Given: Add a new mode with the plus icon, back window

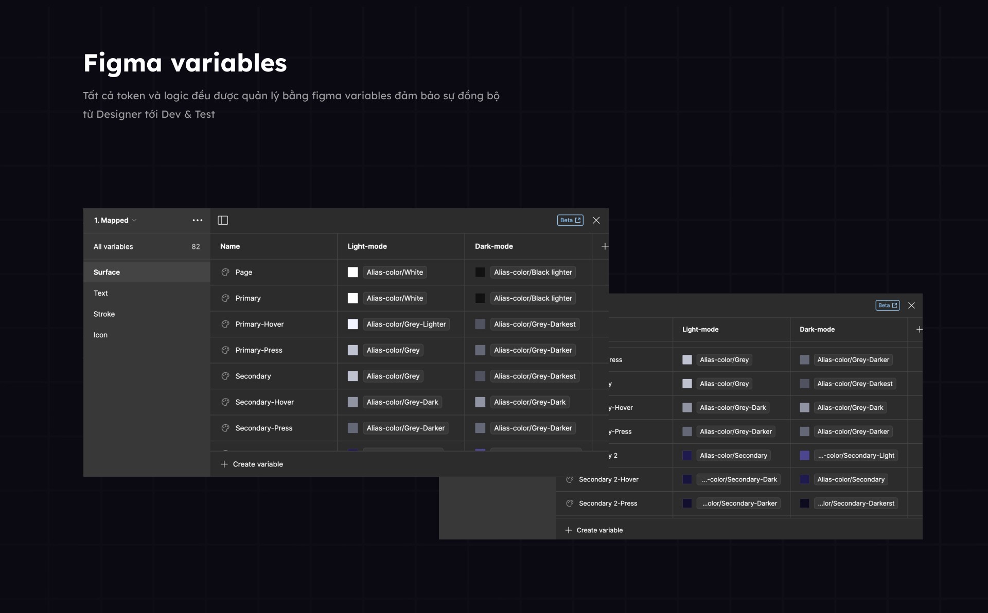Looking at the screenshot, I should click(919, 329).
